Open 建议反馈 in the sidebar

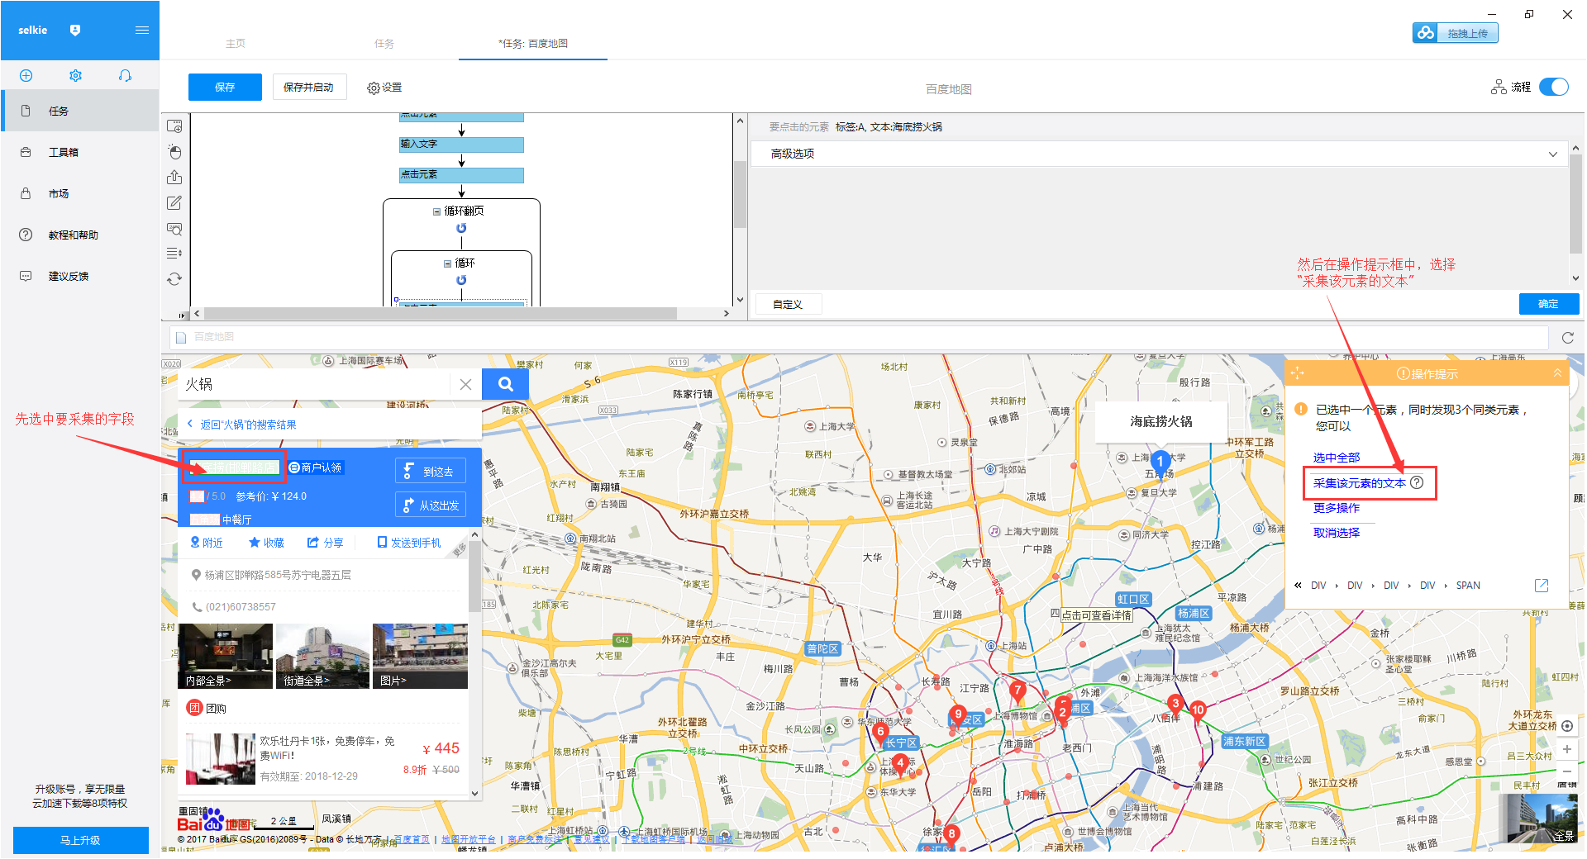(79, 276)
